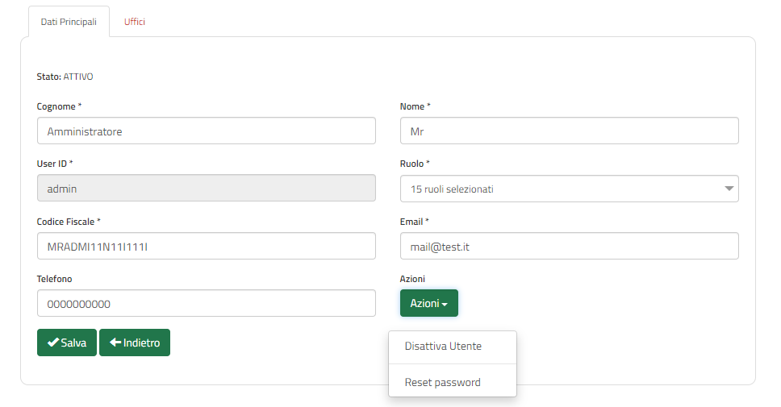Save the form with Salva button
This screenshot has height=407, width=781.
click(67, 343)
